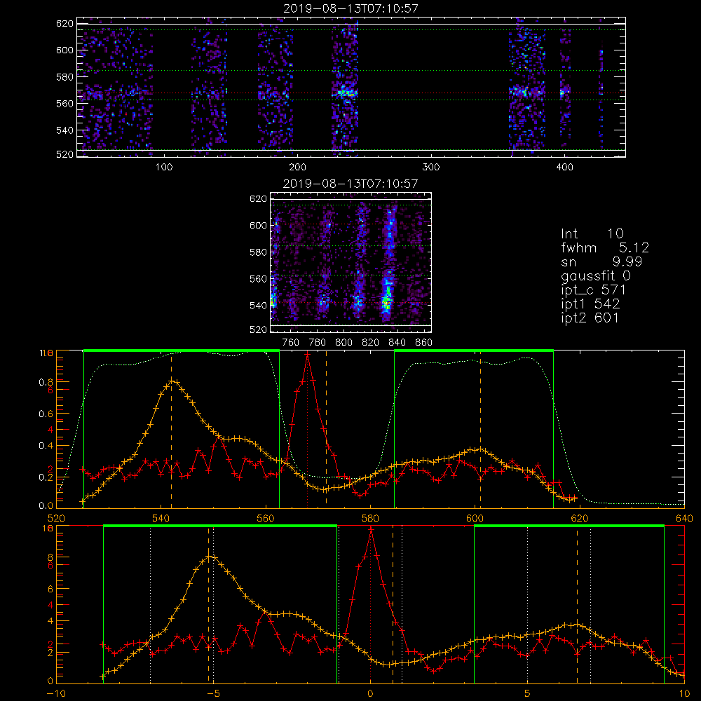Select the 'ipt1 542' readout text
Screen dimensions: 701x701
pos(590,304)
